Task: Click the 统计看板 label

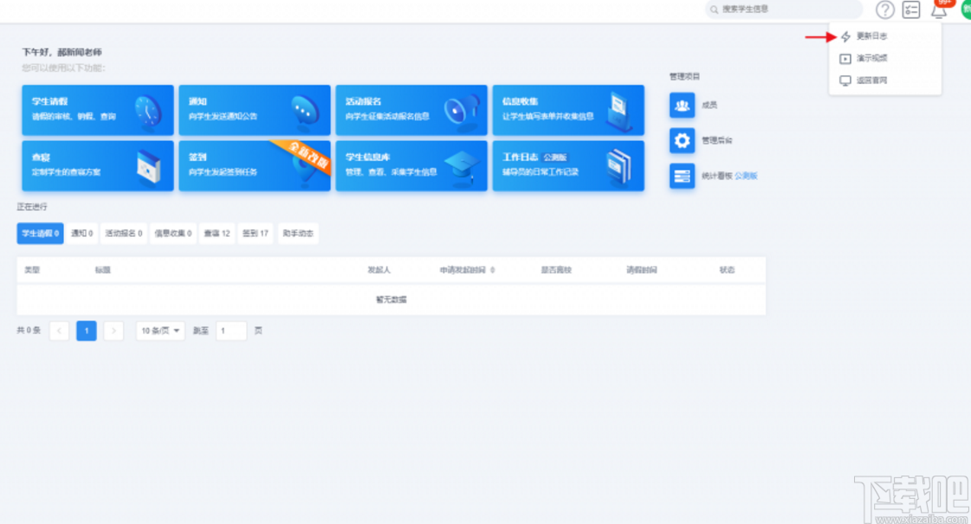Action: click(716, 176)
